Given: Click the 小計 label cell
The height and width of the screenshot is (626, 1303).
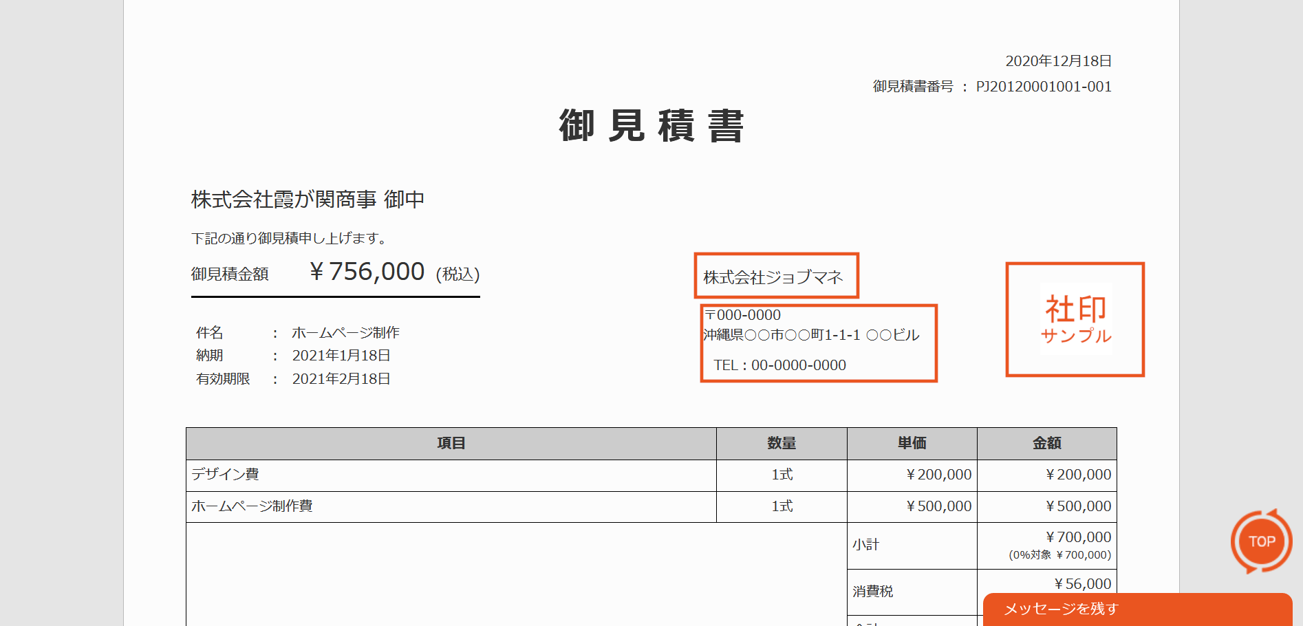Looking at the screenshot, I should pos(912,546).
